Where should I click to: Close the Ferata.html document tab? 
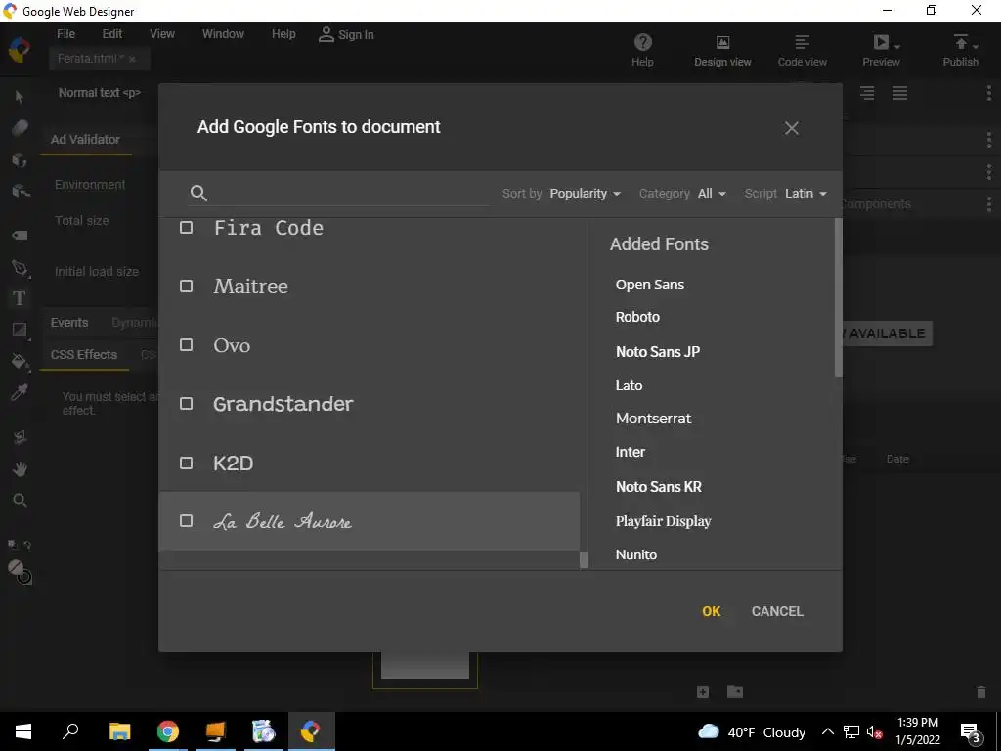pyautogui.click(x=132, y=59)
